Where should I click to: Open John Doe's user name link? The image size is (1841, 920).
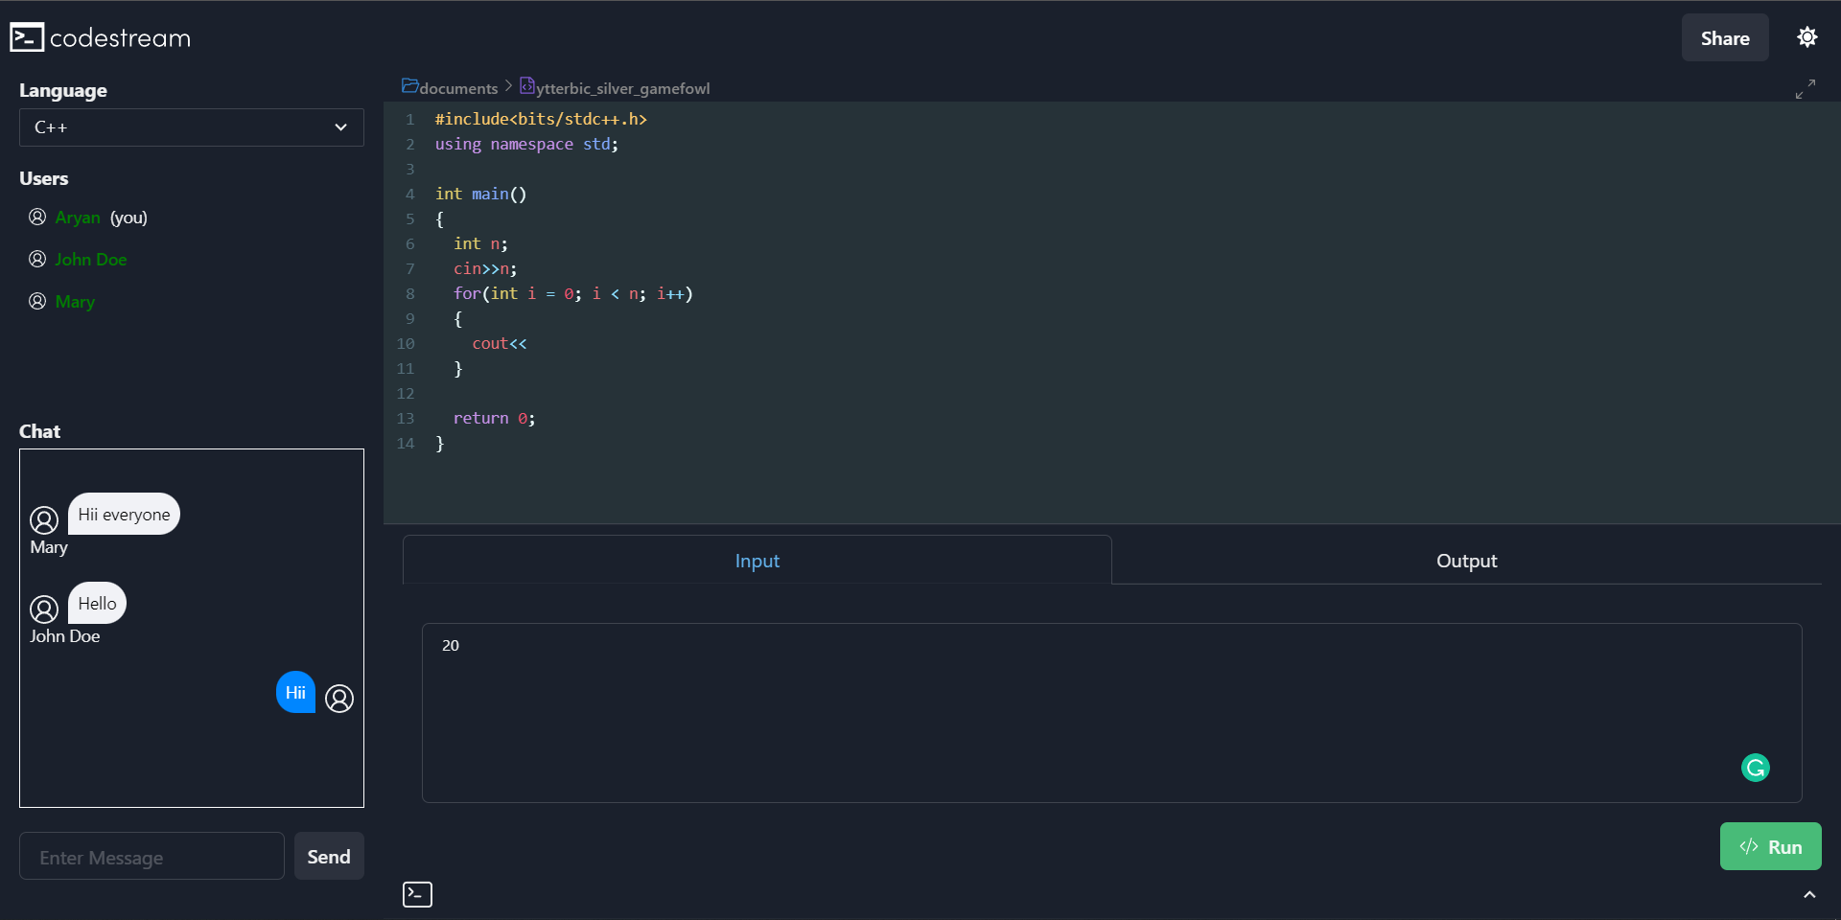(x=90, y=259)
